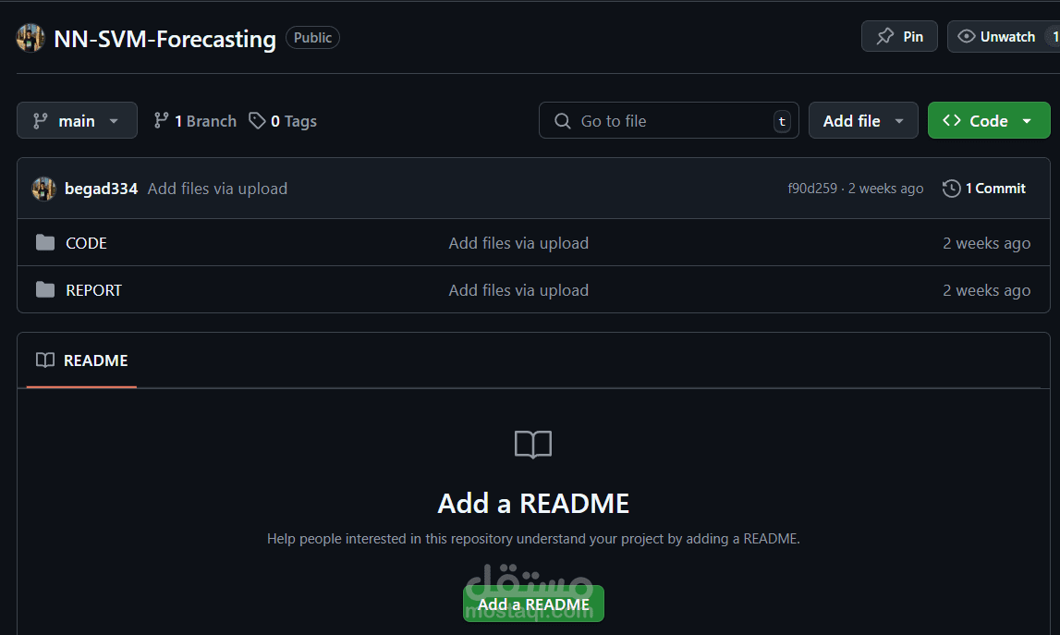Click the 2 weeks ago text beside f90d259

pyautogui.click(x=885, y=189)
